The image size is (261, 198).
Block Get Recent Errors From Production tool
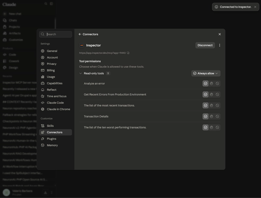pyautogui.click(x=217, y=94)
